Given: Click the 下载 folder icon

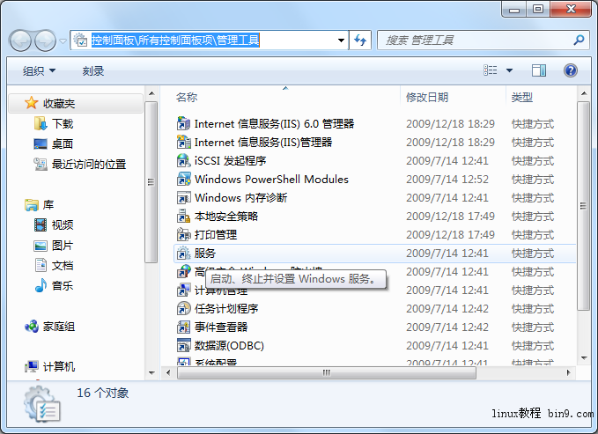Looking at the screenshot, I should tap(41, 123).
